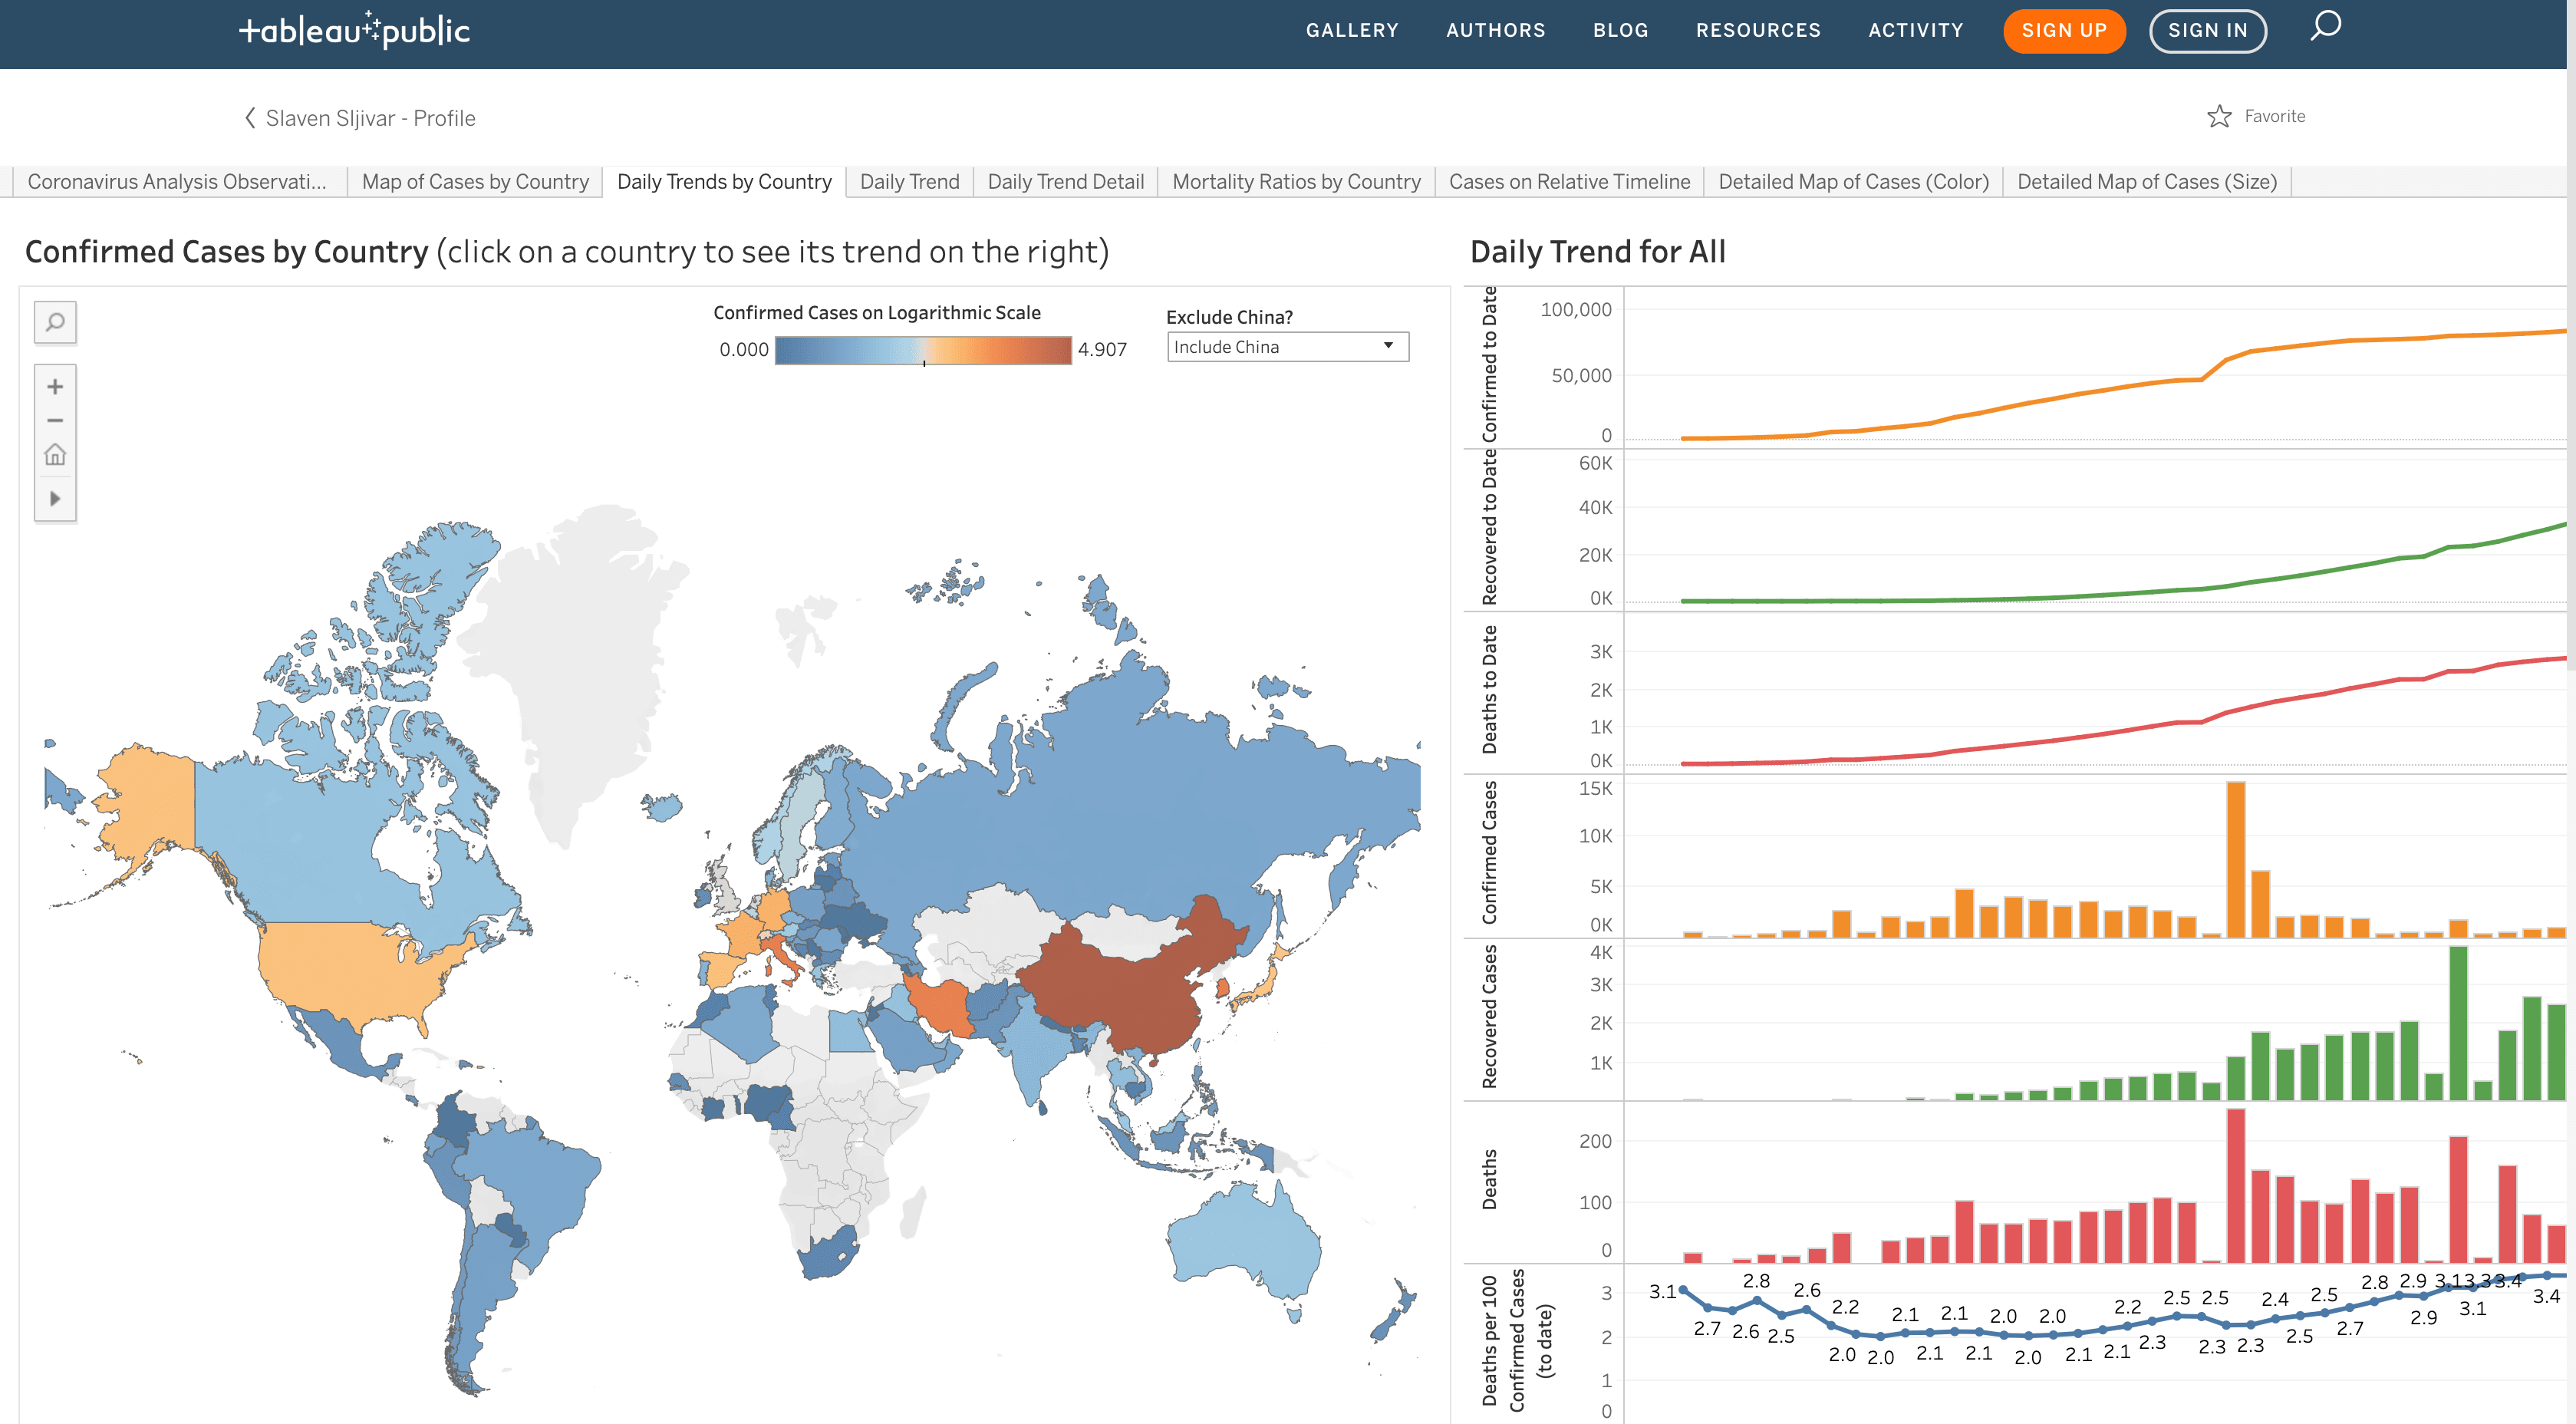Click the logarithmic scale color legend bar

click(922, 350)
